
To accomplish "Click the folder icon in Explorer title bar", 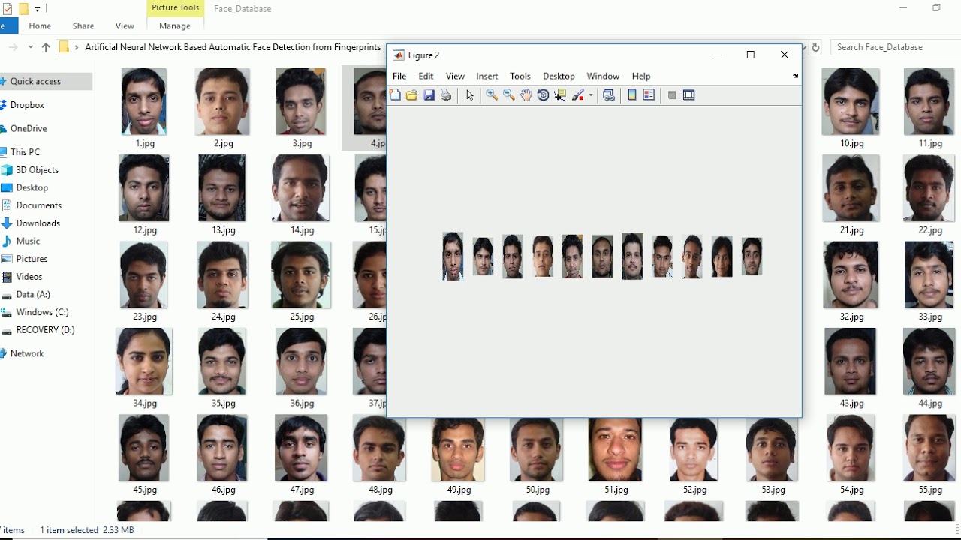I will [x=23, y=9].
